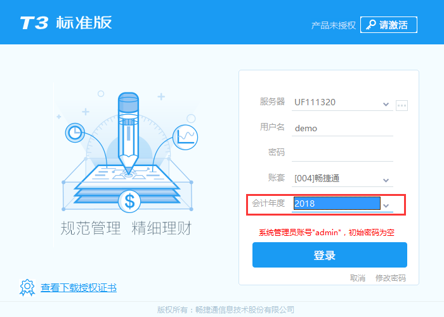Select the 2018 accounting year field
The width and height of the screenshot is (444, 317).
pos(337,204)
